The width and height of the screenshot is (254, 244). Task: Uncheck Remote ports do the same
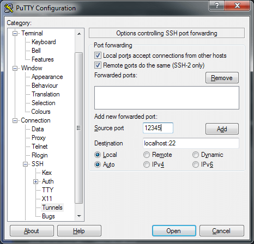coord(98,65)
